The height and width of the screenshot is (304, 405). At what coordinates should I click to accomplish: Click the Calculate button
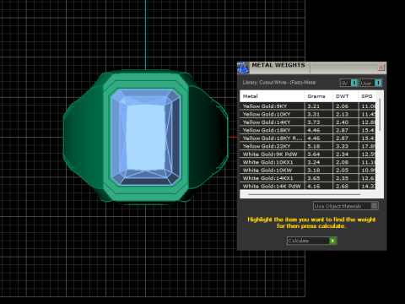pos(311,241)
